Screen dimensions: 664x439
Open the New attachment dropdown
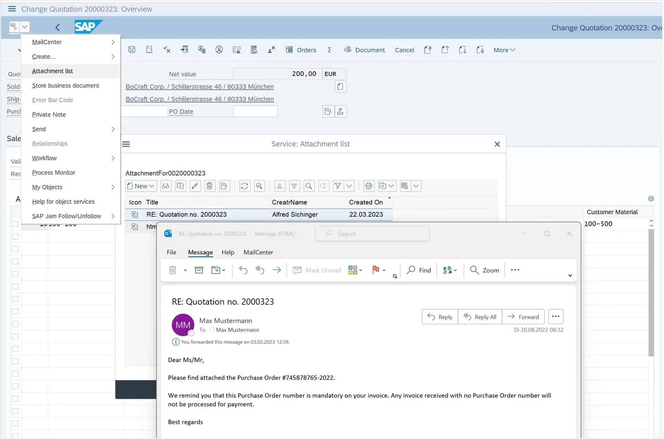pos(141,186)
